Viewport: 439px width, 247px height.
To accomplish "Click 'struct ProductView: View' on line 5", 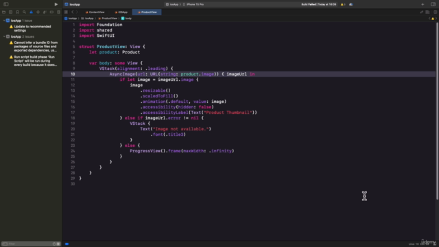I will pyautogui.click(x=110, y=47).
